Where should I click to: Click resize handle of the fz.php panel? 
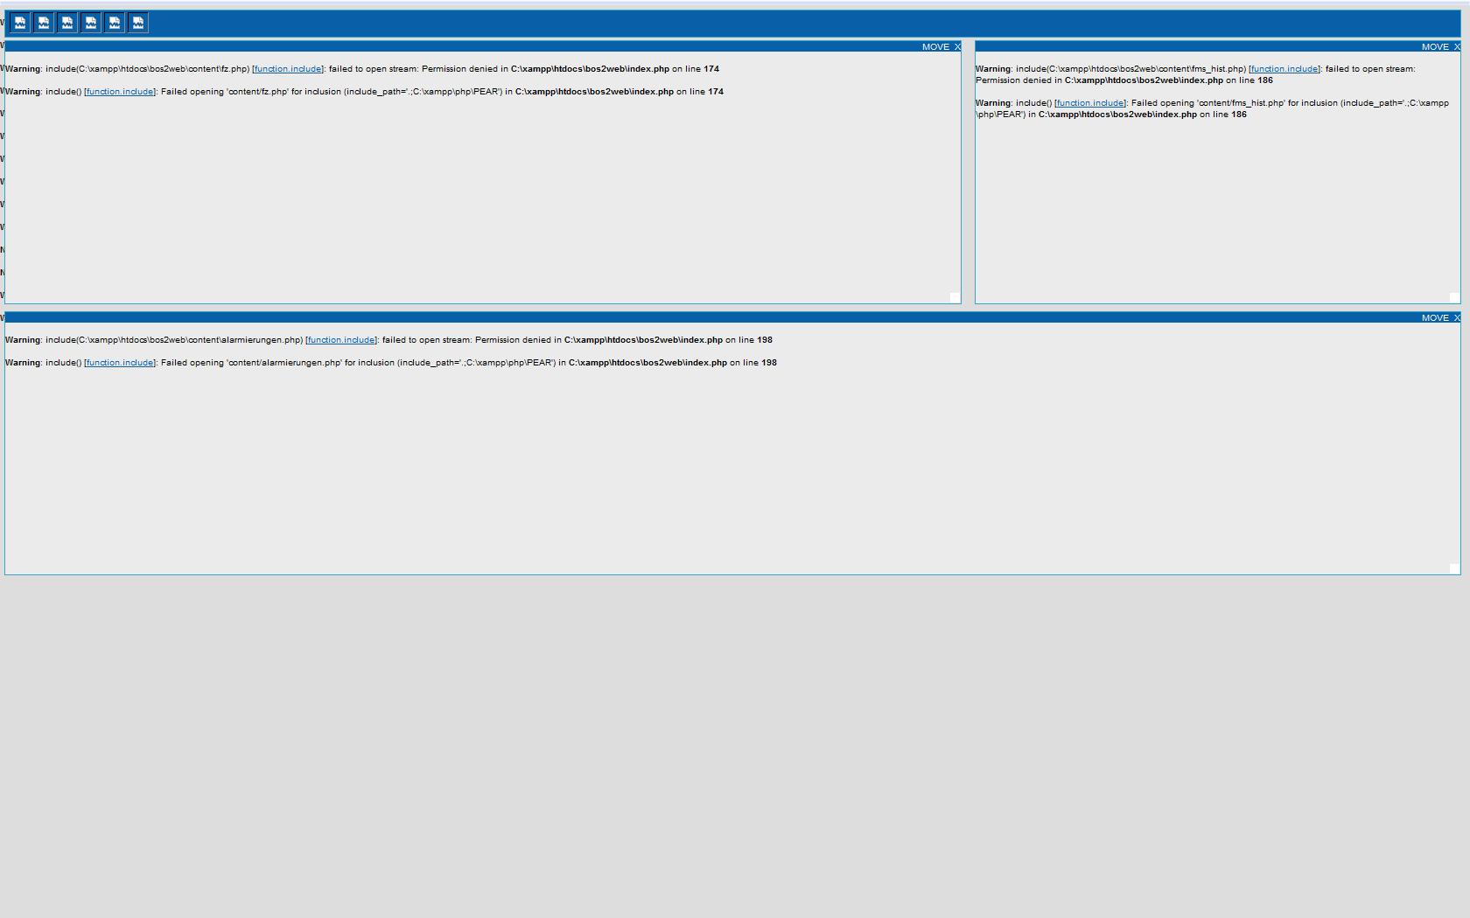pyautogui.click(x=955, y=297)
